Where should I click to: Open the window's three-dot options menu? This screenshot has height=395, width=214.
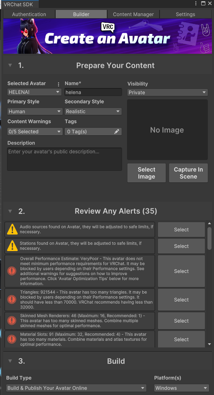point(196,4)
